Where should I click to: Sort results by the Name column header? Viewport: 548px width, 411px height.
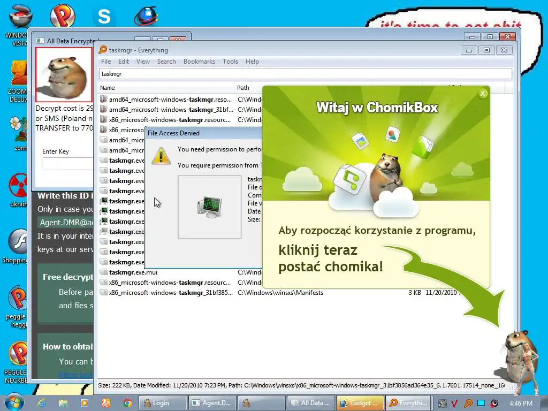point(166,88)
